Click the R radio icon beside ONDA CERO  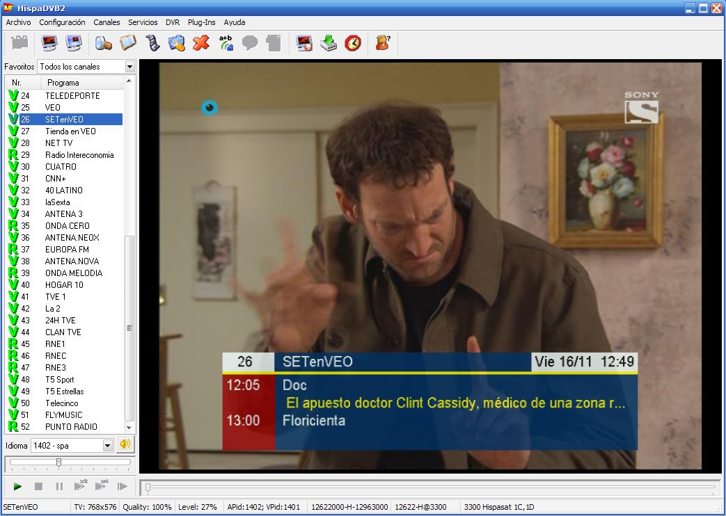(x=13, y=225)
